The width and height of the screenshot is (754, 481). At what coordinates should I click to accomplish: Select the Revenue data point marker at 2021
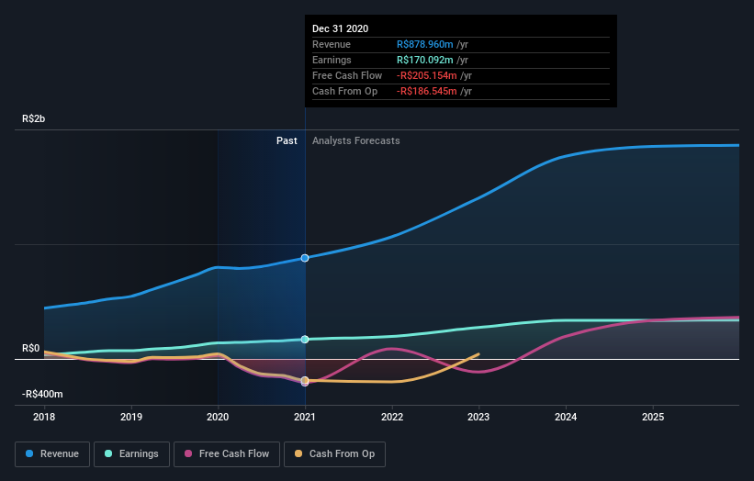tap(305, 258)
